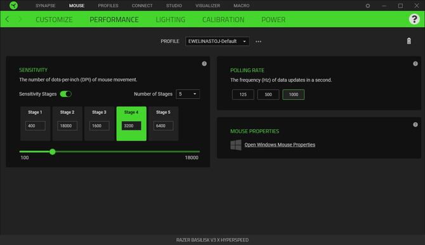The height and width of the screenshot is (245, 425).
Task: Click the DPI slider handle
Action: click(53, 152)
